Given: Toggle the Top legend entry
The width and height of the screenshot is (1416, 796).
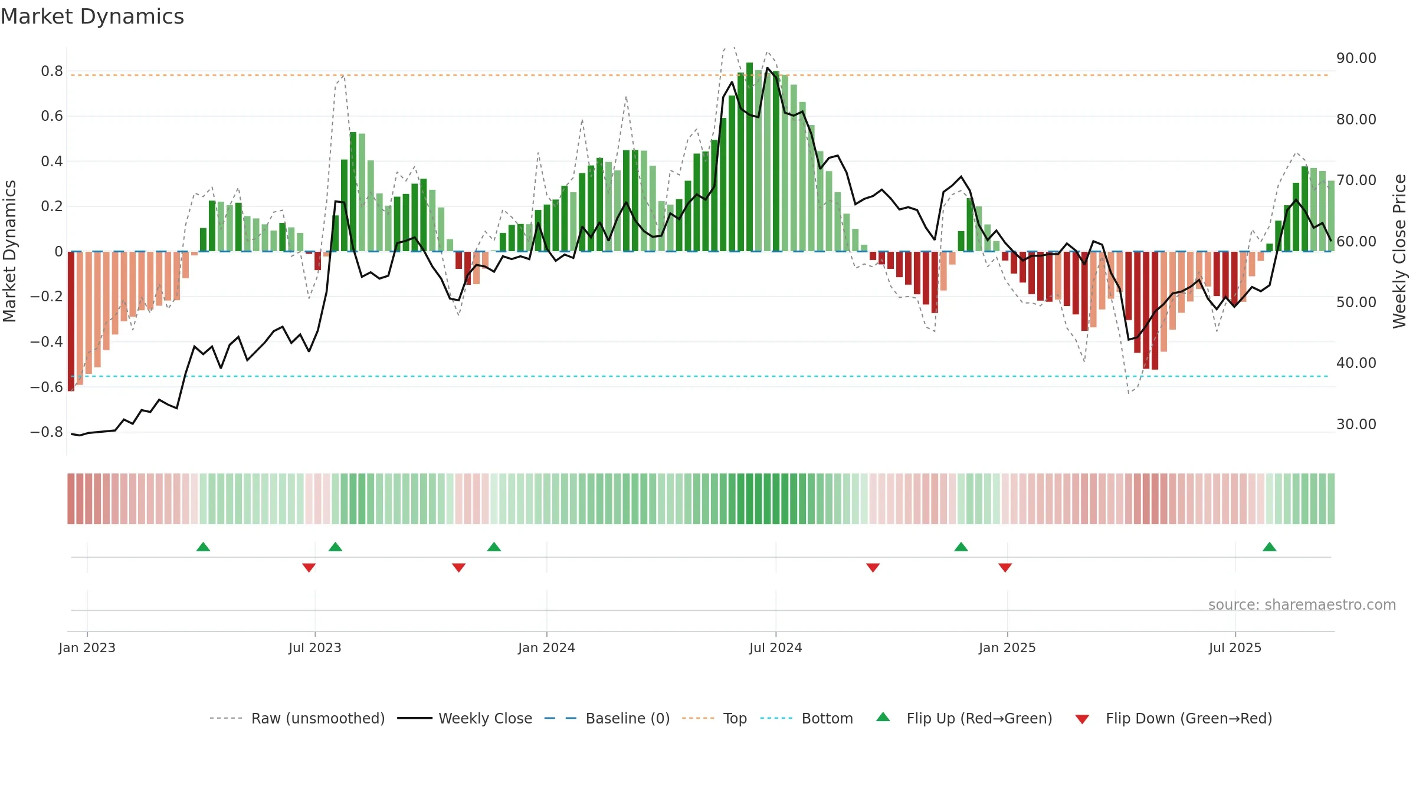Looking at the screenshot, I should pos(714,718).
